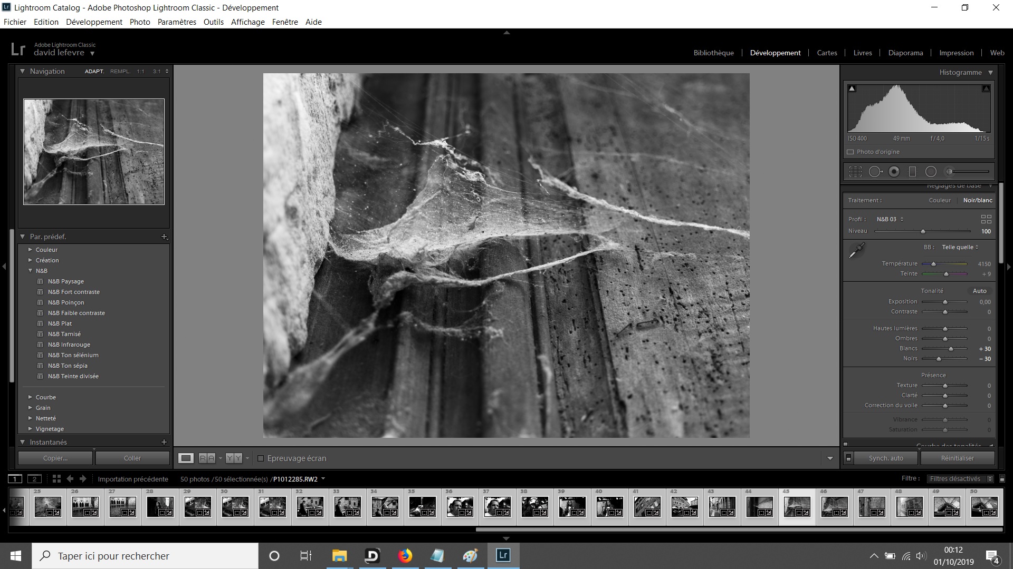Switch treatment to Couleur

pyautogui.click(x=939, y=200)
